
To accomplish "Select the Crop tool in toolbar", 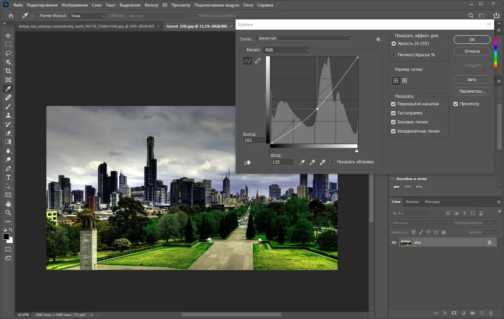I will pyautogui.click(x=8, y=71).
